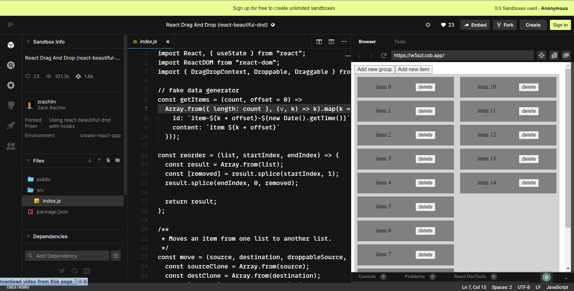Open the editor more options ellipsis
The width and height of the screenshot is (574, 291).
(344, 42)
